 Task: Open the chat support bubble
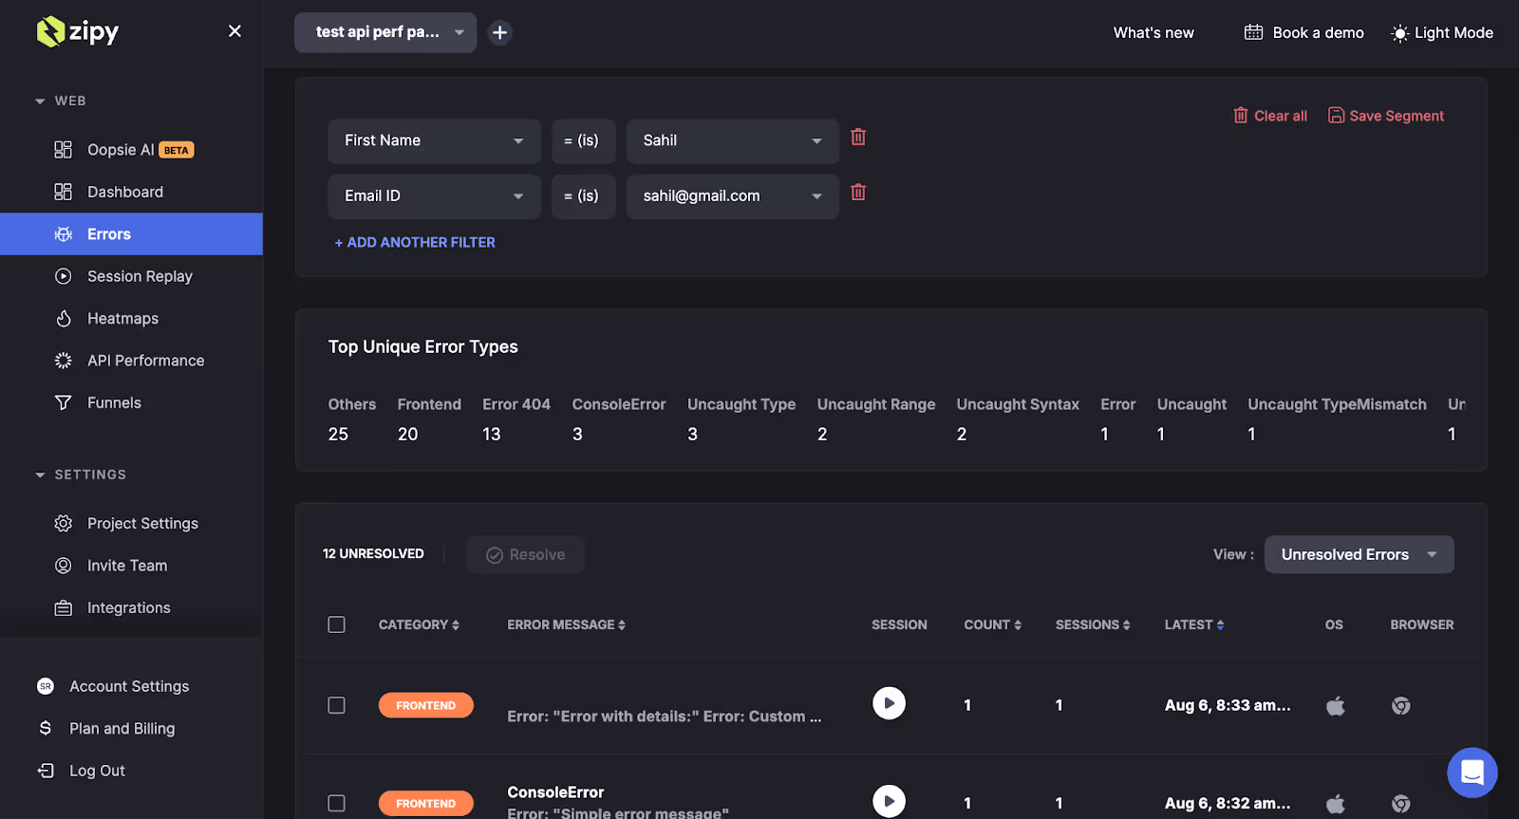[x=1472, y=772]
